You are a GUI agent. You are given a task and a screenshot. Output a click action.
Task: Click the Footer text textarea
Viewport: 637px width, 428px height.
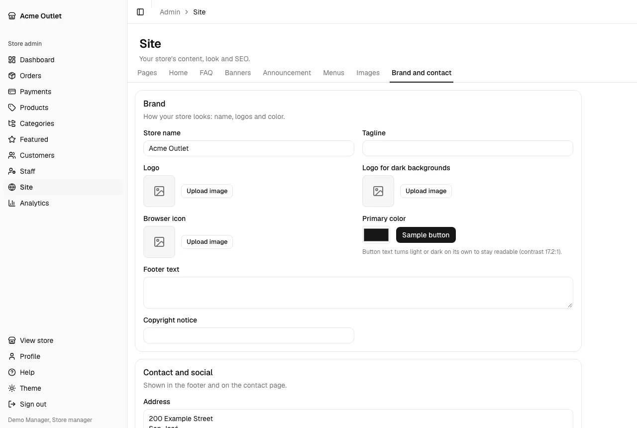358,293
